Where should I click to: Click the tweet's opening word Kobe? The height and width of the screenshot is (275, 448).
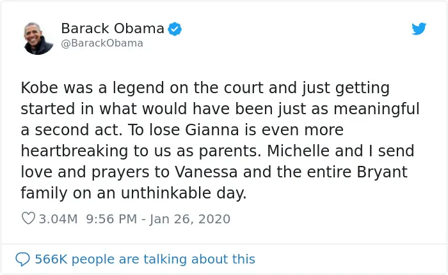(40, 87)
